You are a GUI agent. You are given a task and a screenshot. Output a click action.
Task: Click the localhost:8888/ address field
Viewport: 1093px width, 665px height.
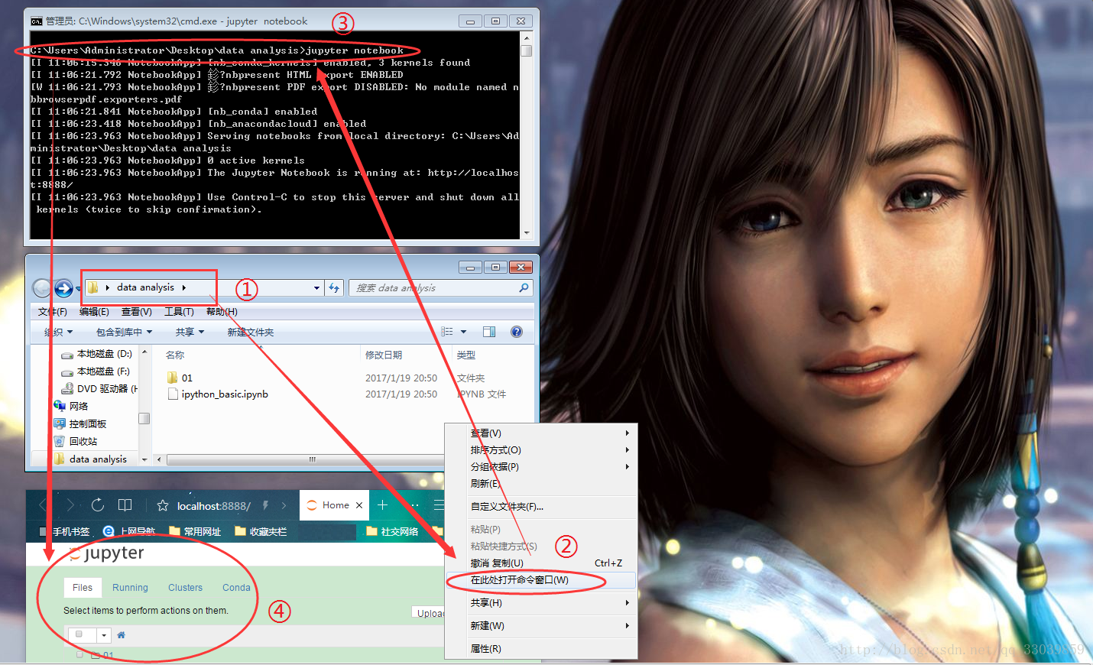click(x=213, y=506)
